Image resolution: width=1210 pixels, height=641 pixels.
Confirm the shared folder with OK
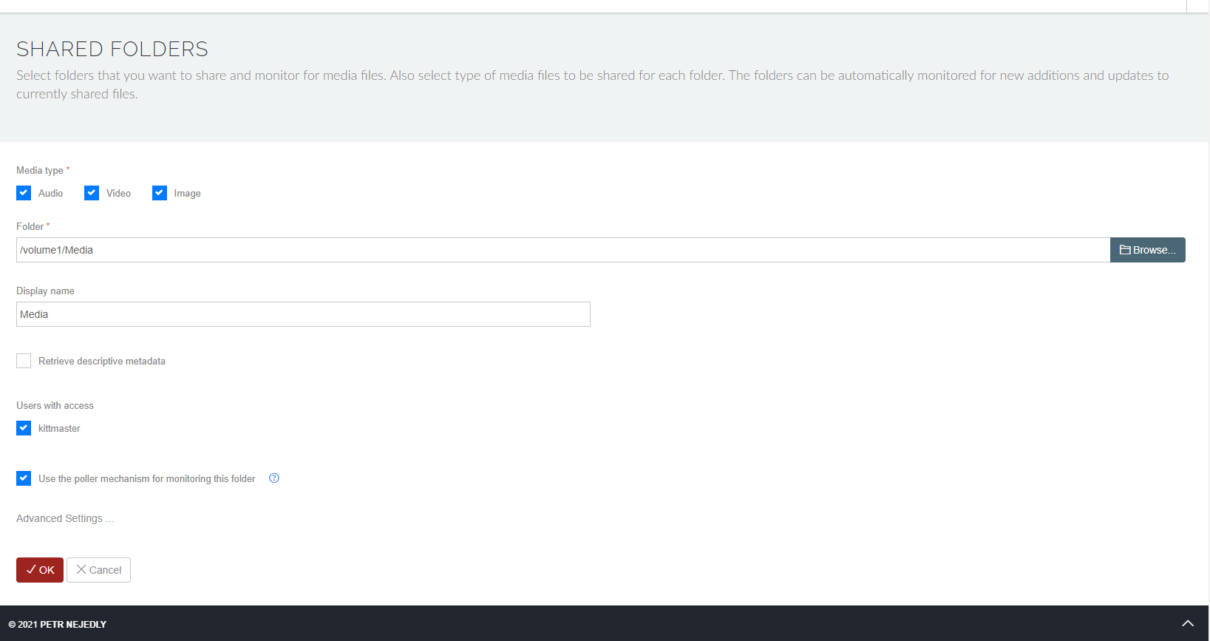click(x=40, y=570)
